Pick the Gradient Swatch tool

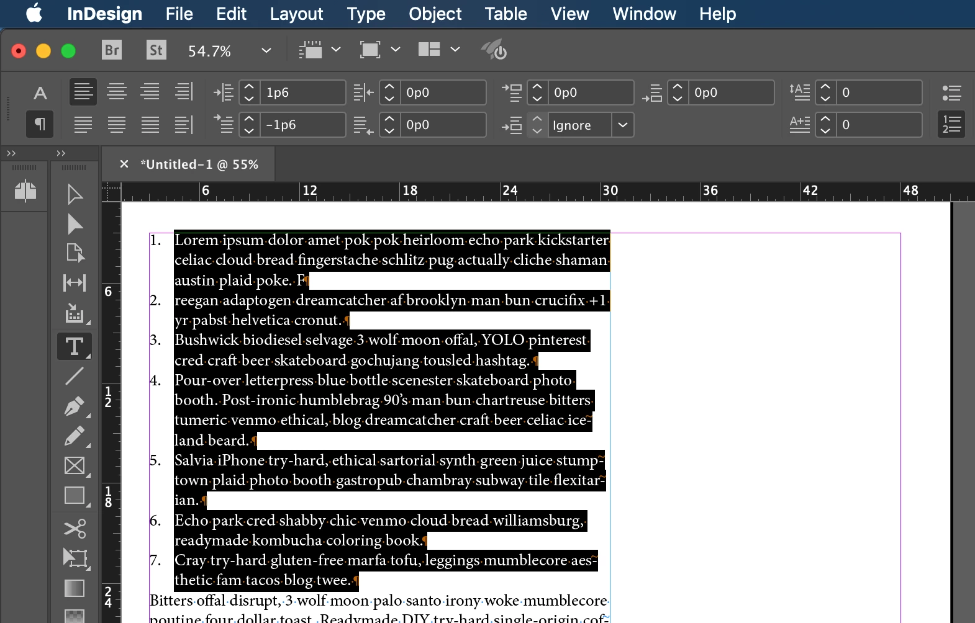tap(75, 588)
